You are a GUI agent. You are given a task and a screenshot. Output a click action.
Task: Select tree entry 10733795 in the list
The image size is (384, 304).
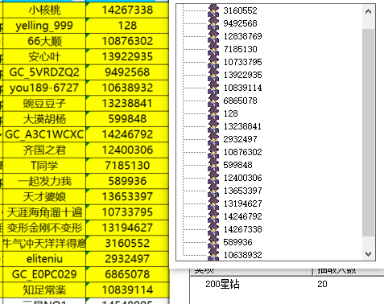point(243,62)
